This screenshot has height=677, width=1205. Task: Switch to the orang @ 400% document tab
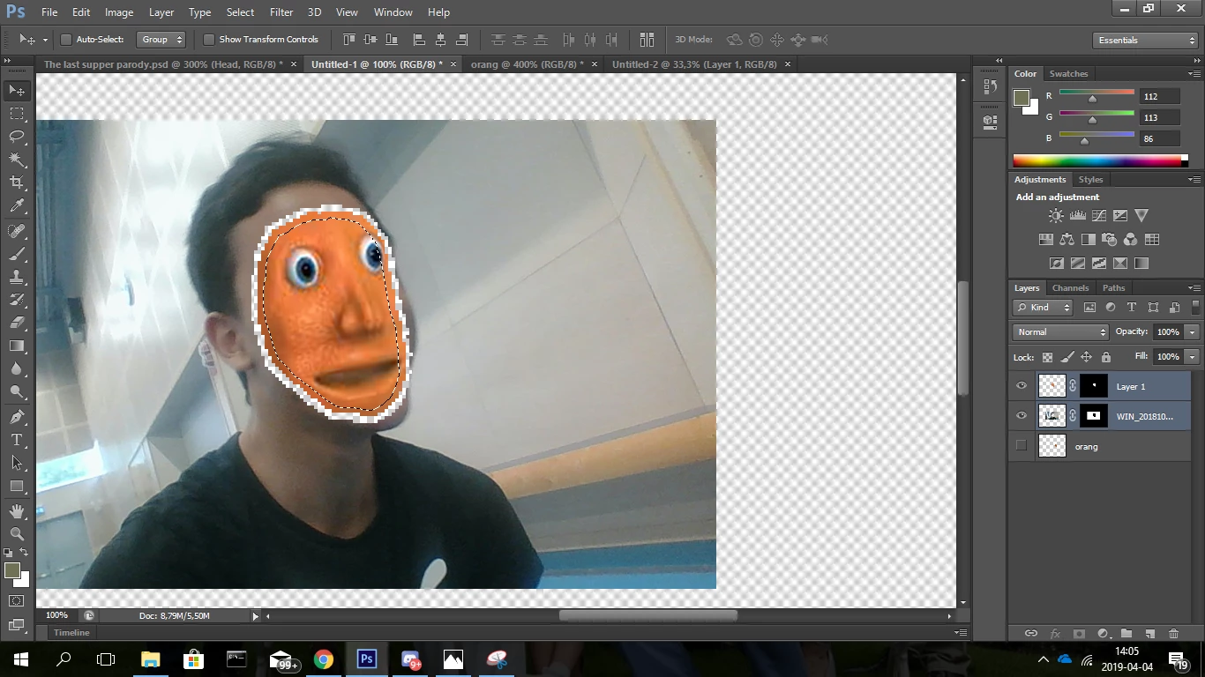(x=527, y=64)
